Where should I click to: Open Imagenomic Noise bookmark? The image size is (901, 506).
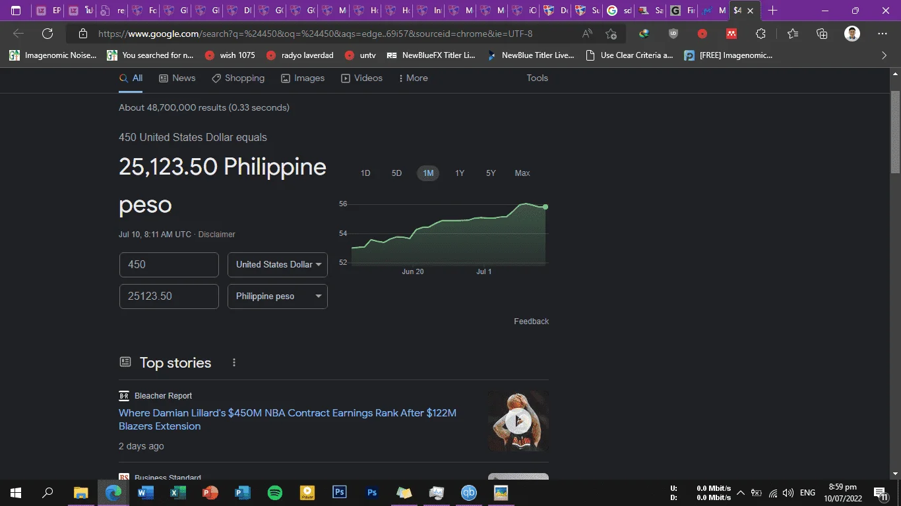pos(53,55)
